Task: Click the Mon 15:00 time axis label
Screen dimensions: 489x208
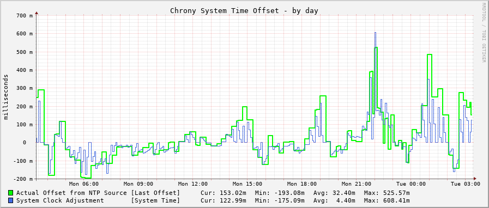Action: pos(247,184)
